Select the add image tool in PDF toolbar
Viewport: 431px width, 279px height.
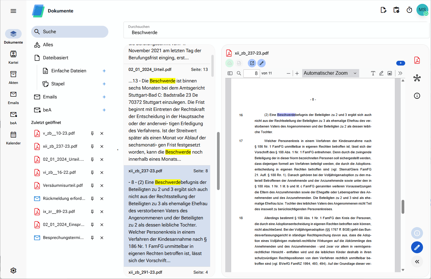point(390,73)
